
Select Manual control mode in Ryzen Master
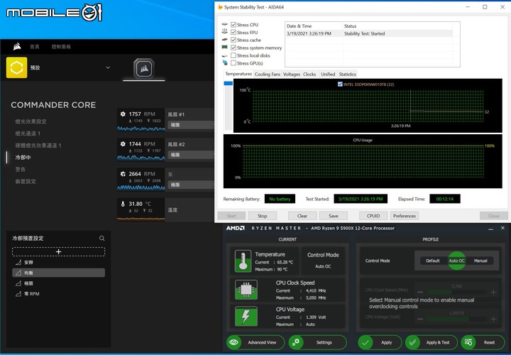480,261
